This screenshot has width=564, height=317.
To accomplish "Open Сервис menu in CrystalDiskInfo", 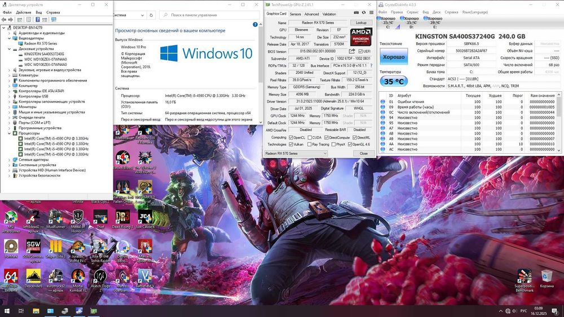I will pos(413,12).
